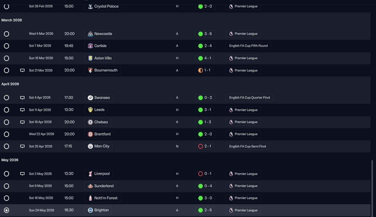Click the Aston Villa club badge
Image resolution: width=376 pixels, height=217 pixels.
(90, 58)
